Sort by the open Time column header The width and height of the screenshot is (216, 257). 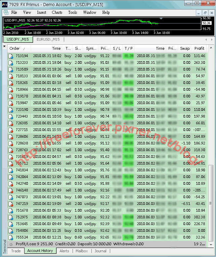[46, 48]
